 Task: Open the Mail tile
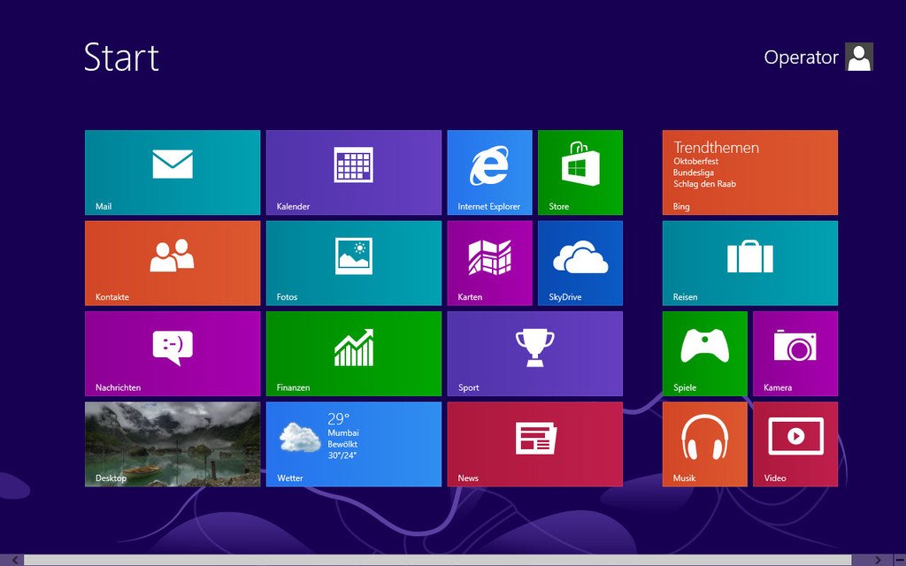pos(173,172)
